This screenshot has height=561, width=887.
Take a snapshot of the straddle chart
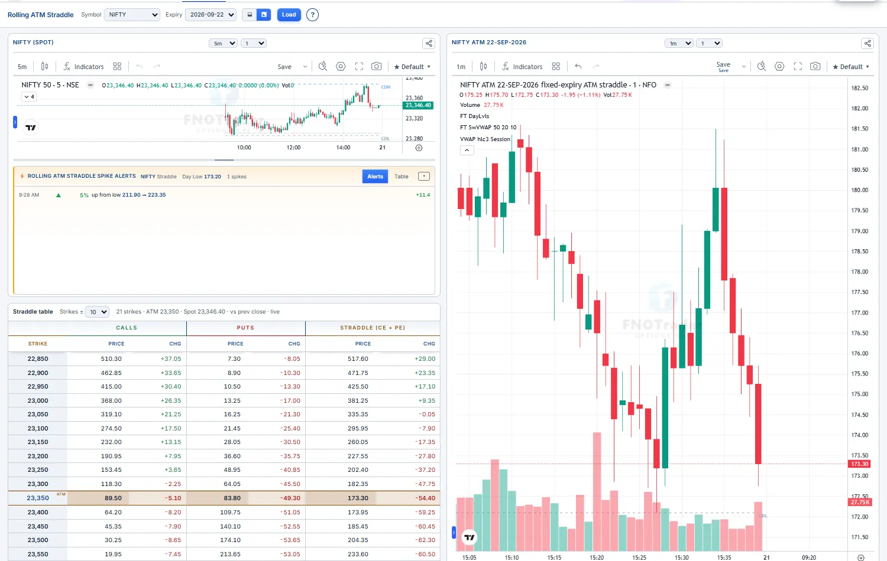815,67
